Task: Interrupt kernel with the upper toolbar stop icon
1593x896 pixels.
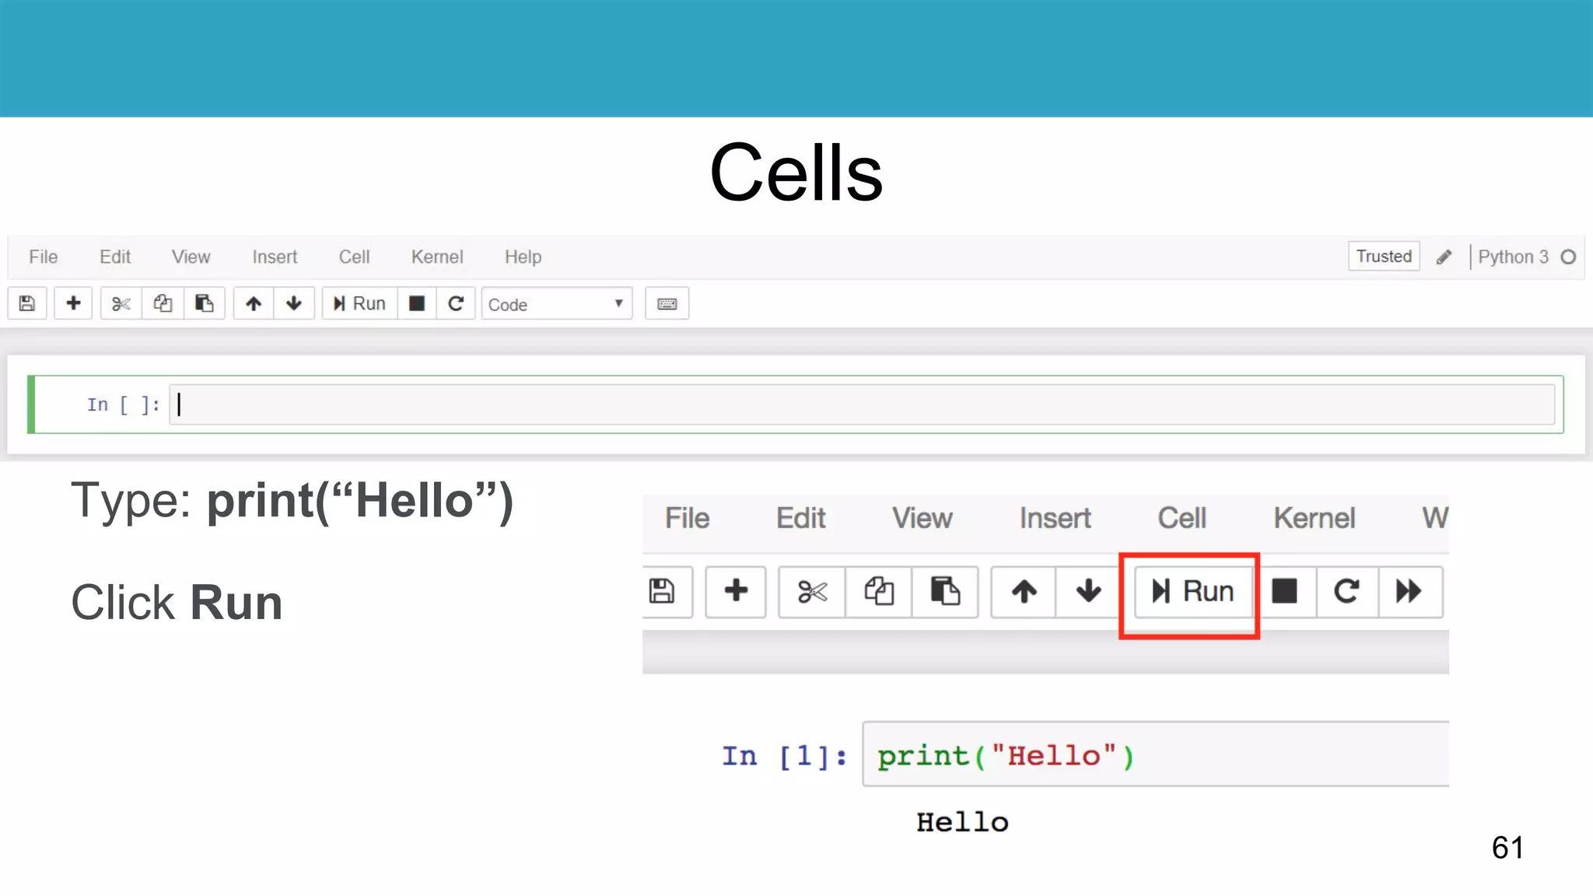Action: tap(417, 303)
